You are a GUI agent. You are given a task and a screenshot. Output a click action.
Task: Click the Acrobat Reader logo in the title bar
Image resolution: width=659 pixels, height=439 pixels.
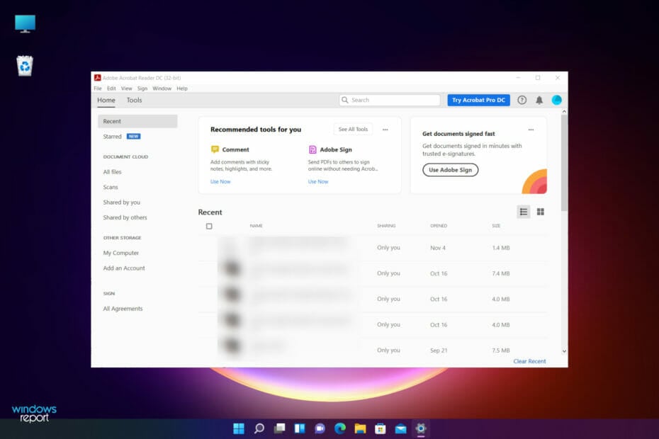[x=98, y=77]
